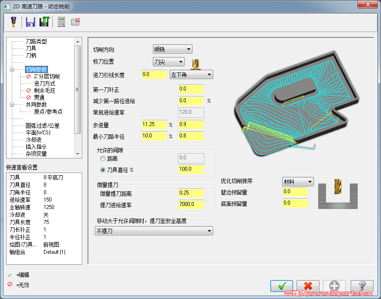This screenshot has width=381, height=299.
Task: Select 刀柄 in the tree
Action: click(x=31, y=56)
